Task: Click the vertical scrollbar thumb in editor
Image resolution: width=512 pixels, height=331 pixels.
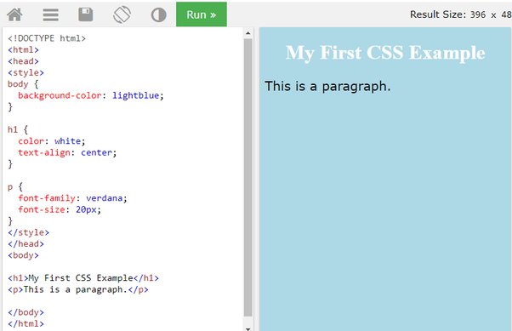Action: click(247, 178)
